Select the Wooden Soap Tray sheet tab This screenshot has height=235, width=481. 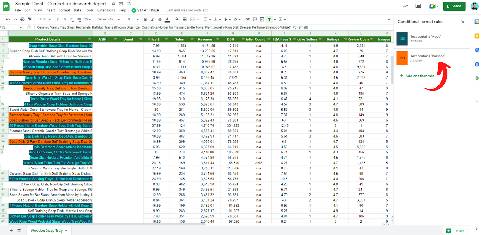point(47,230)
